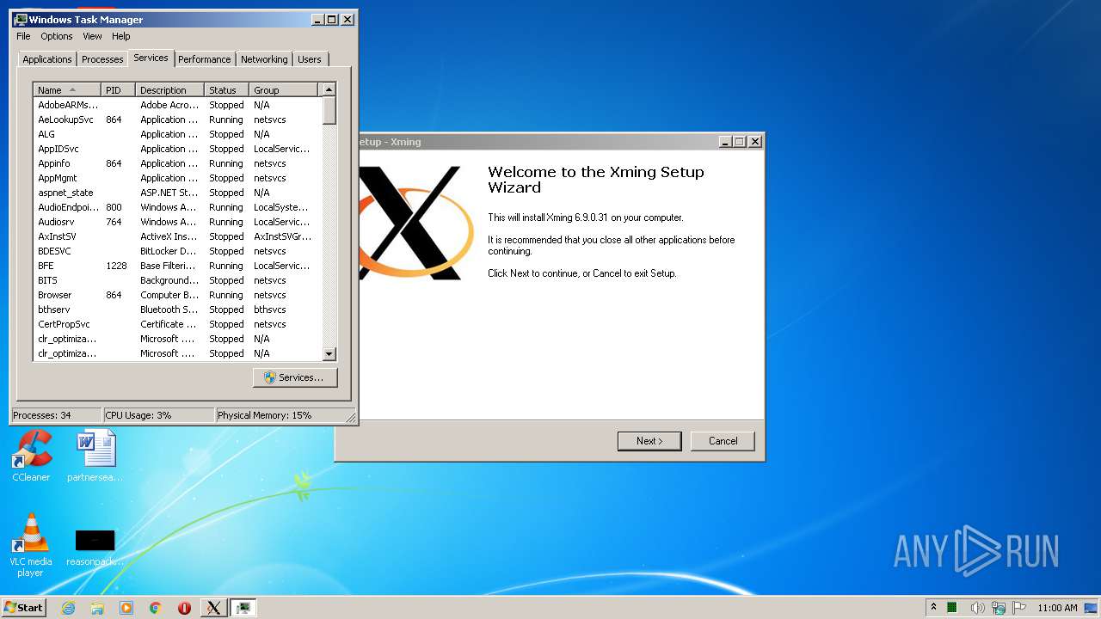This screenshot has width=1101, height=619.
Task: Select the aspnet_state service row
Action: pos(177,193)
